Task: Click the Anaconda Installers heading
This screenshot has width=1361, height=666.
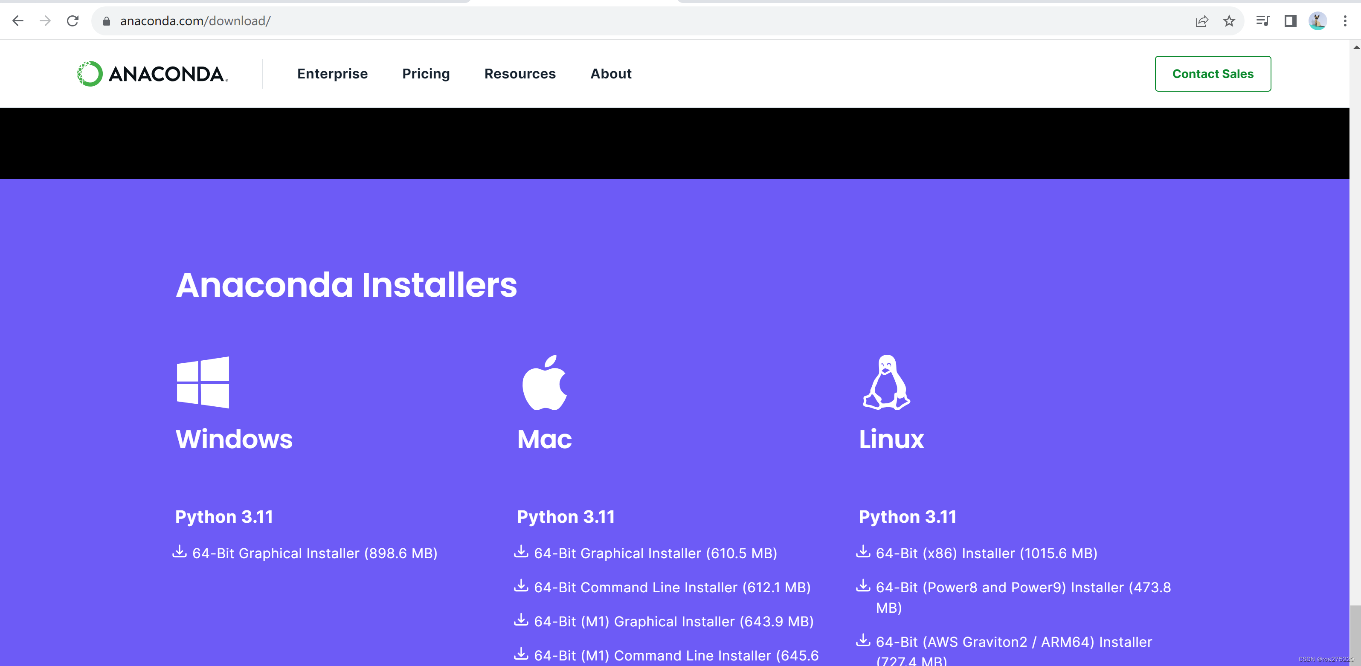Action: point(346,285)
